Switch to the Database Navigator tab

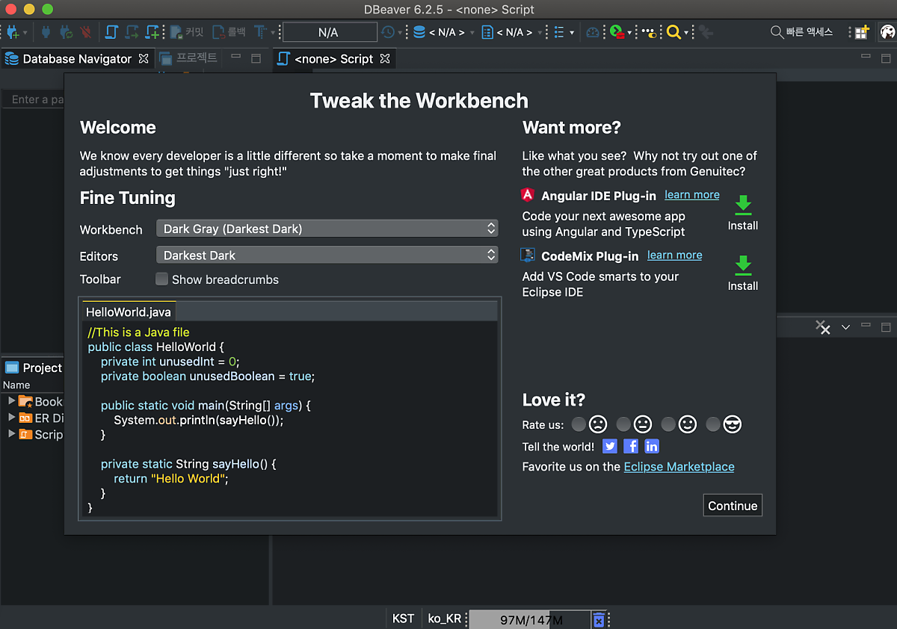coord(75,59)
